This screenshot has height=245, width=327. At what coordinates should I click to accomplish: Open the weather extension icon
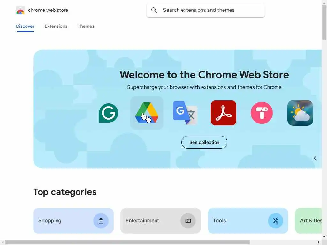tap(300, 113)
